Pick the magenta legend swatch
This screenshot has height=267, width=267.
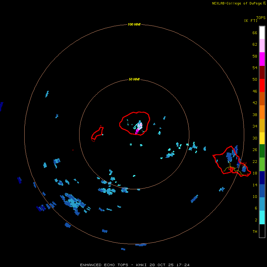click(262, 59)
